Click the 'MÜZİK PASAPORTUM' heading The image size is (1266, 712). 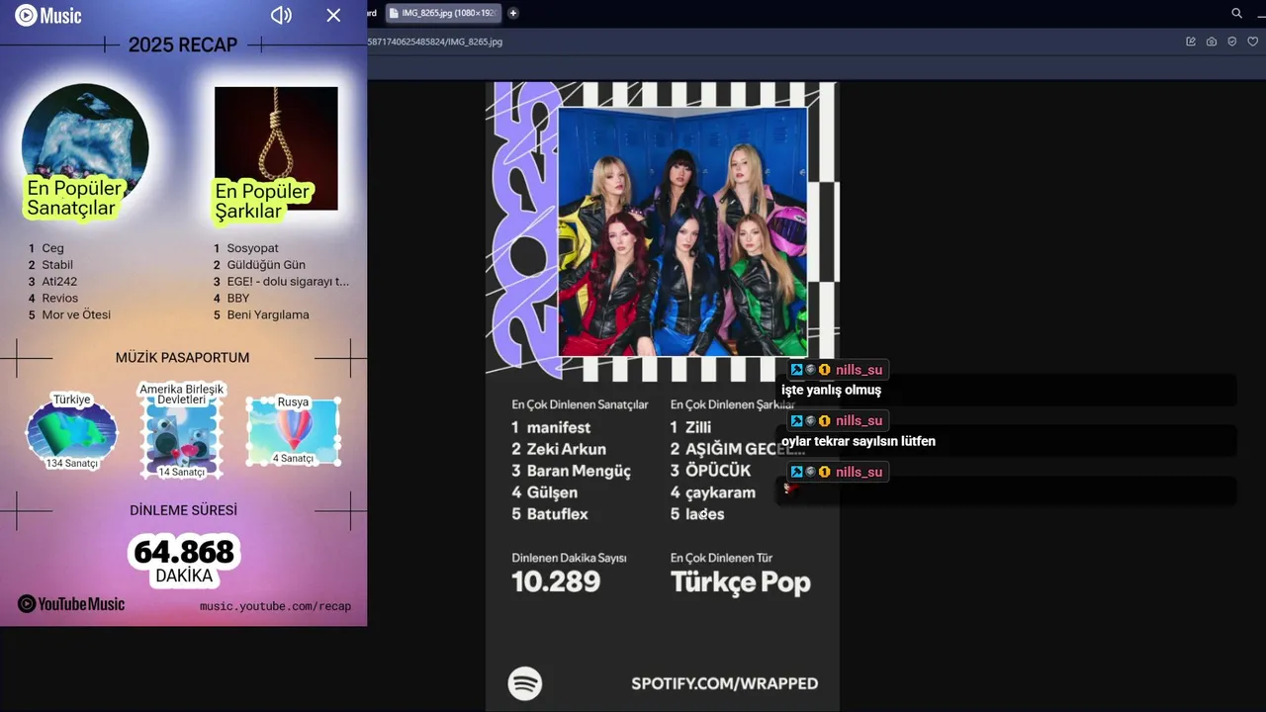click(x=183, y=358)
